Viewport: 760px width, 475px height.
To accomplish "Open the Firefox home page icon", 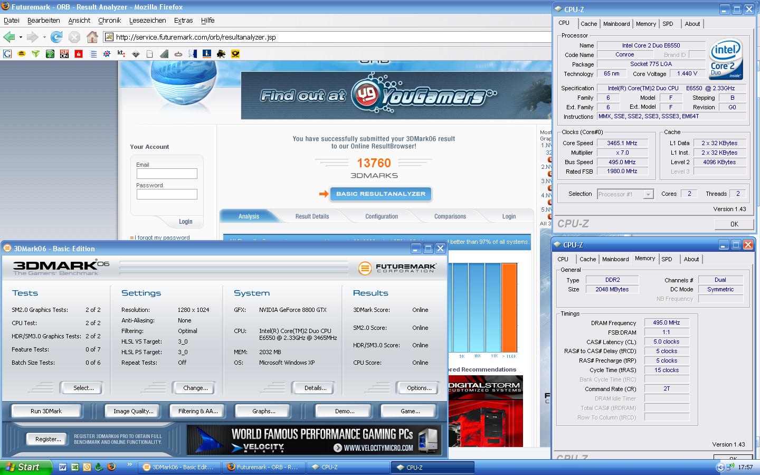I will click(x=92, y=37).
